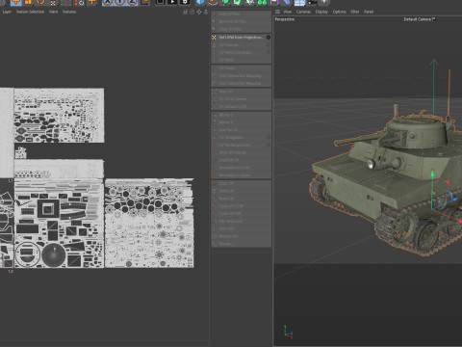Image resolution: width=462 pixels, height=347 pixels.
Task: Apply Mirror V command
Action: point(241,122)
